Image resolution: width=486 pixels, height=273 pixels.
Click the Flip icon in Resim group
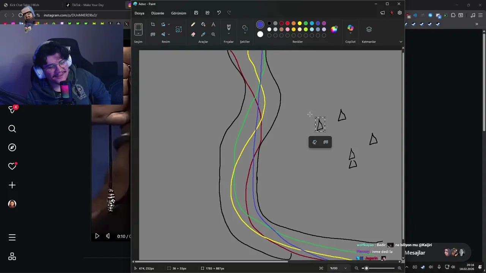[x=163, y=34]
